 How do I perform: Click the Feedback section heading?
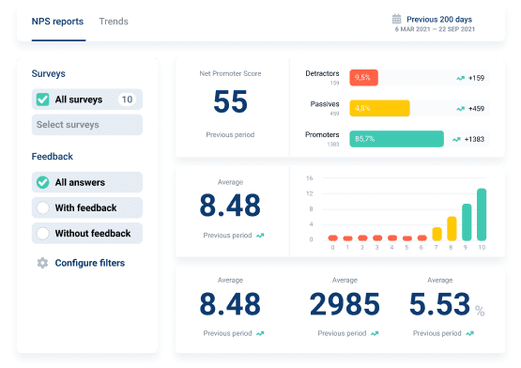[x=52, y=156]
